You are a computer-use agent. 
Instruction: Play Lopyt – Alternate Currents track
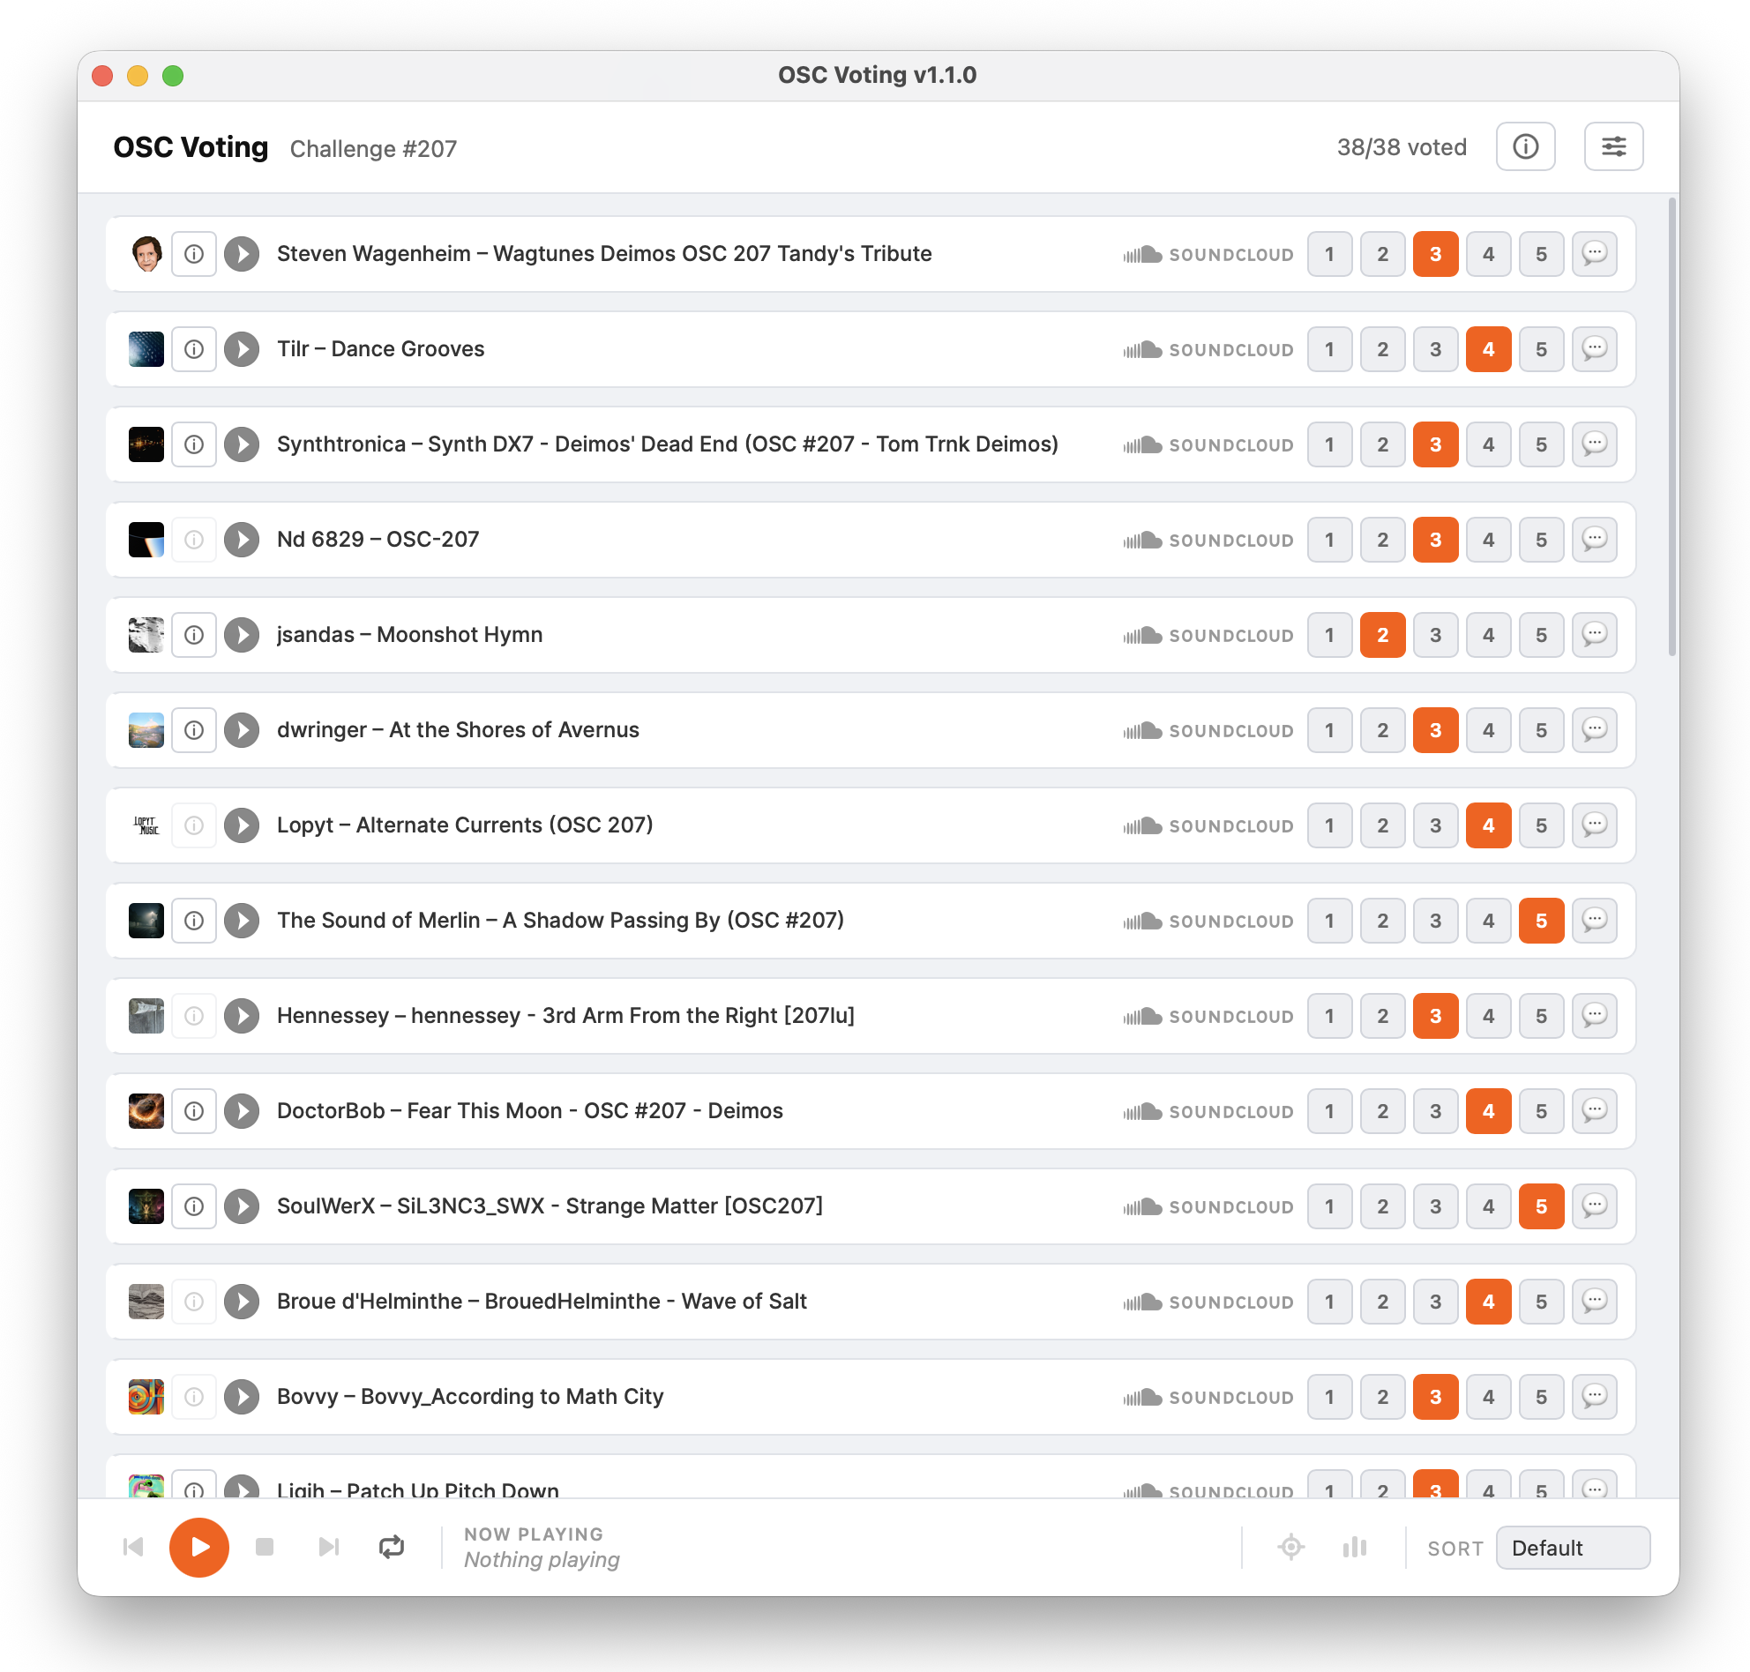tap(242, 825)
